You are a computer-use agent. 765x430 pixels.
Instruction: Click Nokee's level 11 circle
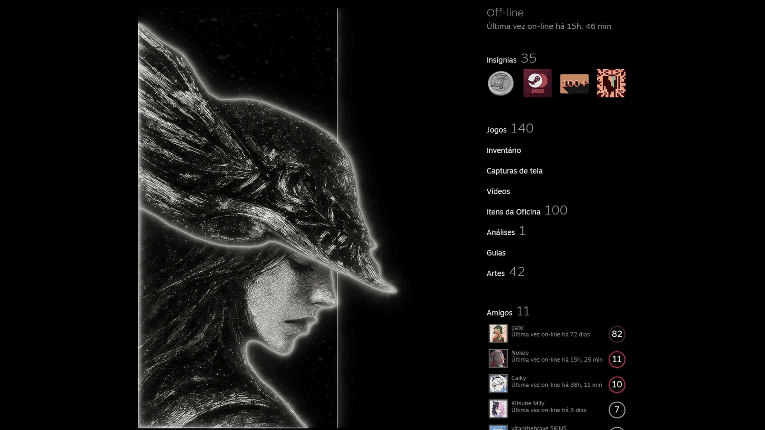coord(617,360)
